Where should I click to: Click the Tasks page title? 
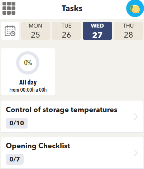coord(72,8)
